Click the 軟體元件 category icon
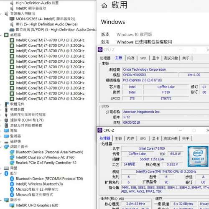Screen dimensions: 209x209 7,104
